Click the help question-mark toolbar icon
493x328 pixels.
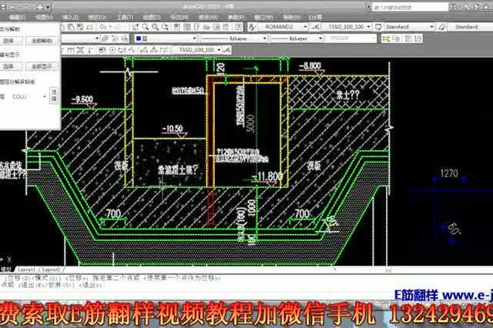point(239,27)
